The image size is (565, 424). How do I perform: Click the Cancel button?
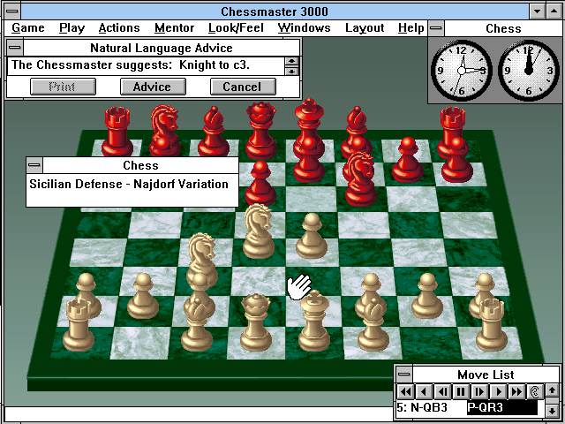(243, 87)
